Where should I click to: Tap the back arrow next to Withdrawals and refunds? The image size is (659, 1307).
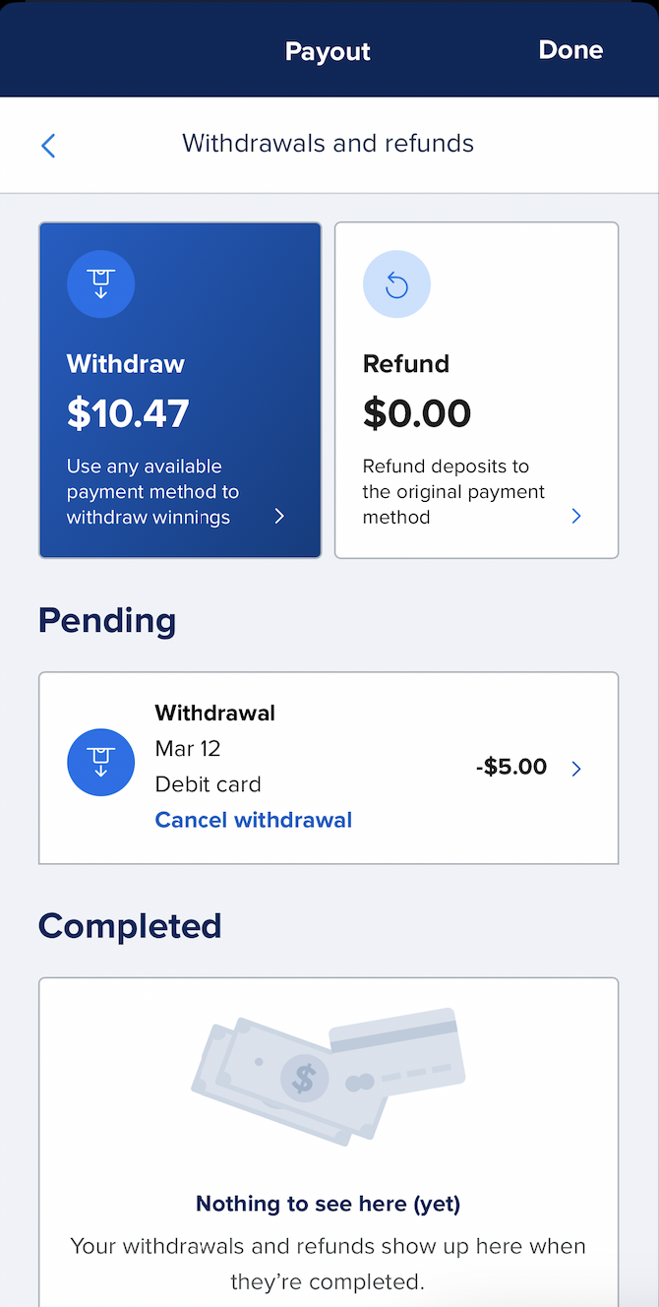(47, 145)
